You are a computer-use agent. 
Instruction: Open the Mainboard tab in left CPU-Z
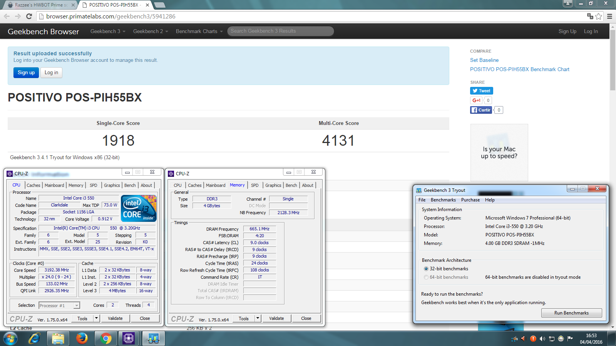click(54, 185)
